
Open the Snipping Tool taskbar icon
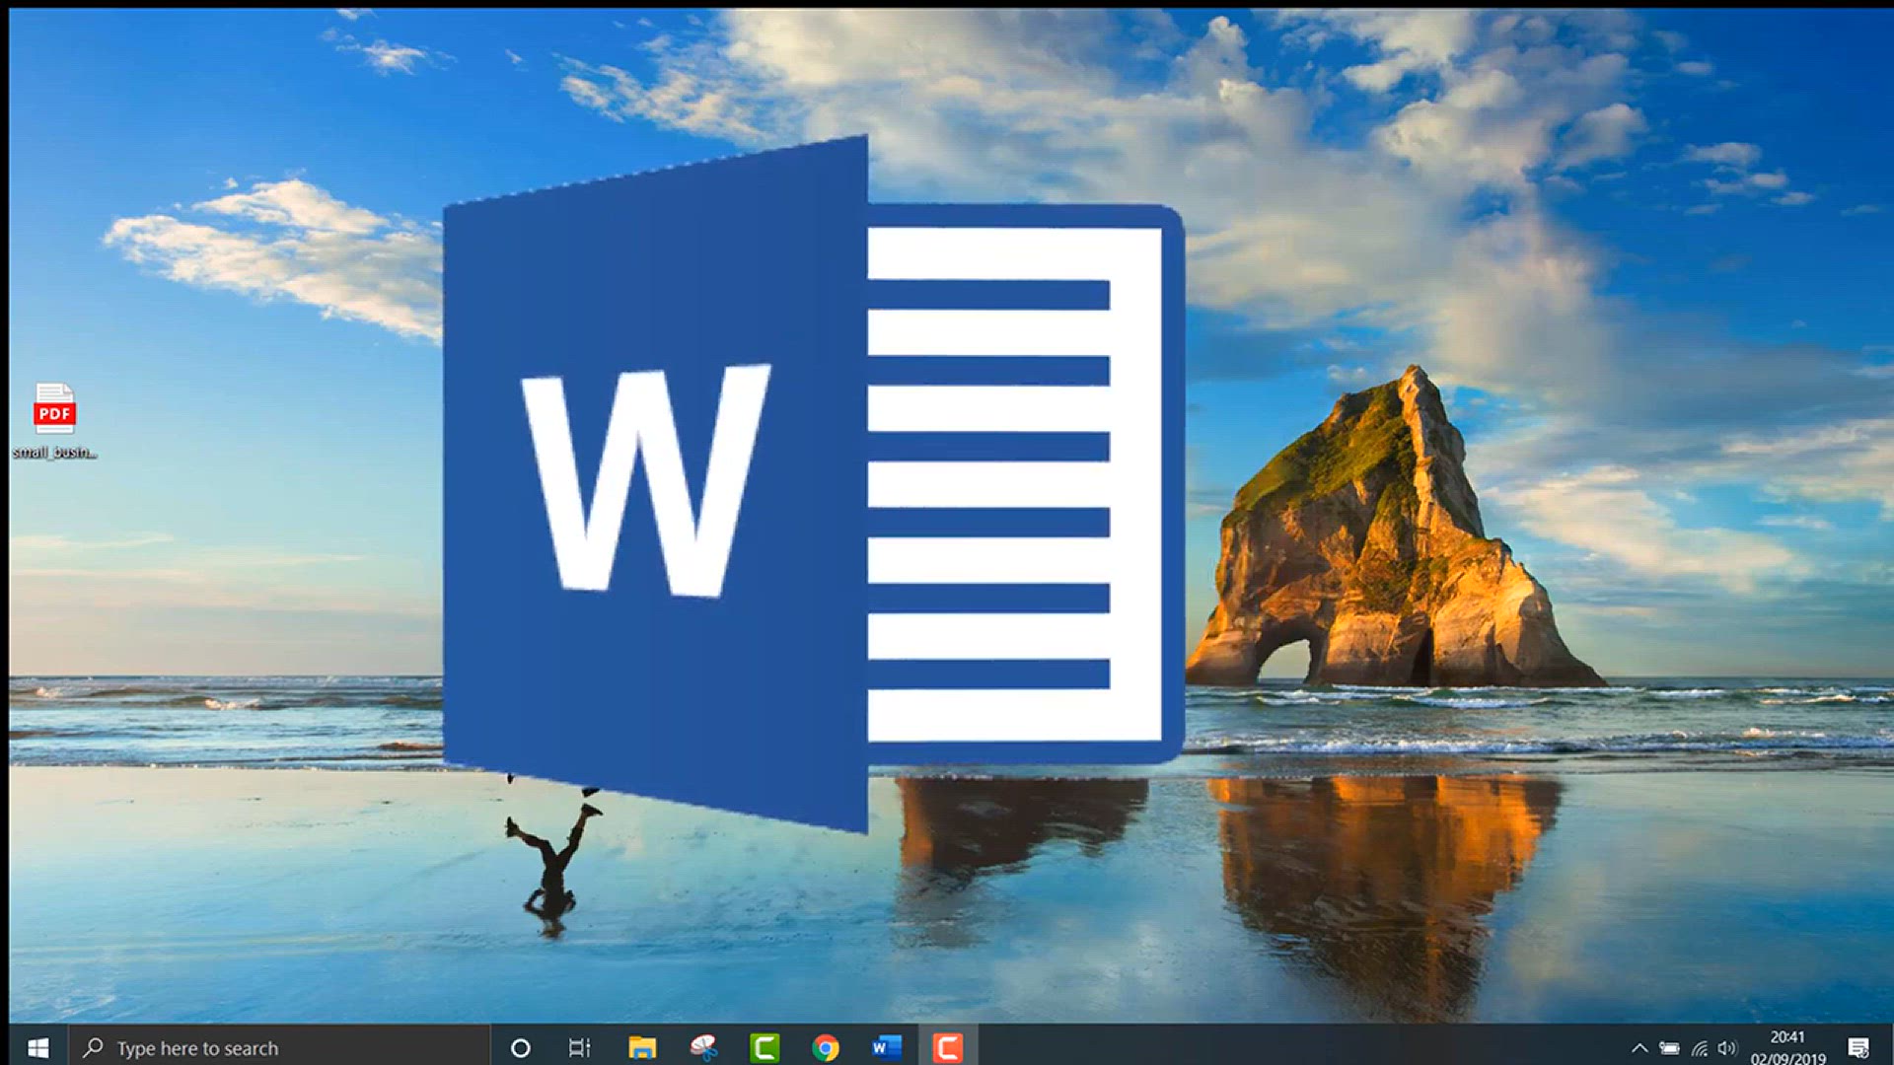(703, 1047)
